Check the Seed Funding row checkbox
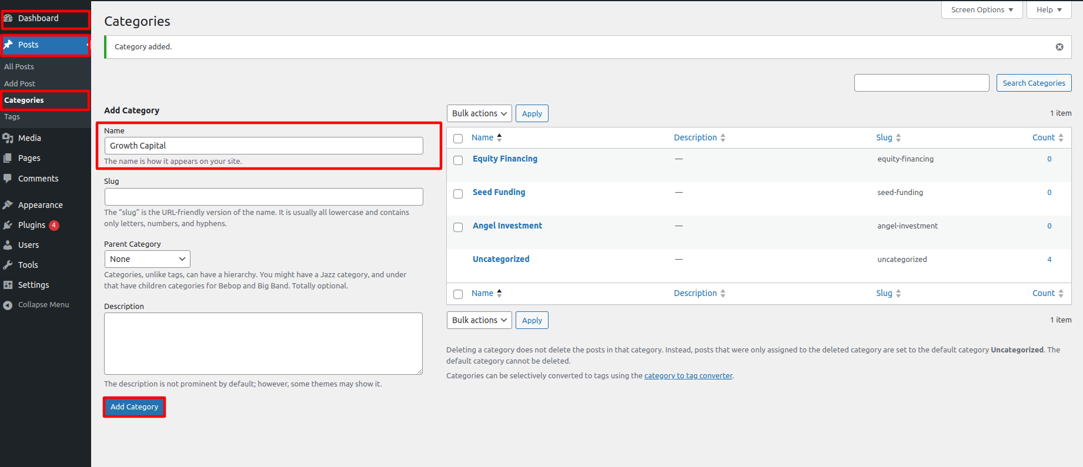The width and height of the screenshot is (1083, 467). (458, 194)
